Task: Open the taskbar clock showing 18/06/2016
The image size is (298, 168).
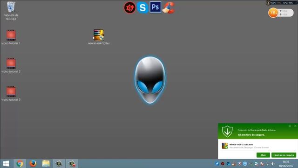Action: 286,164
